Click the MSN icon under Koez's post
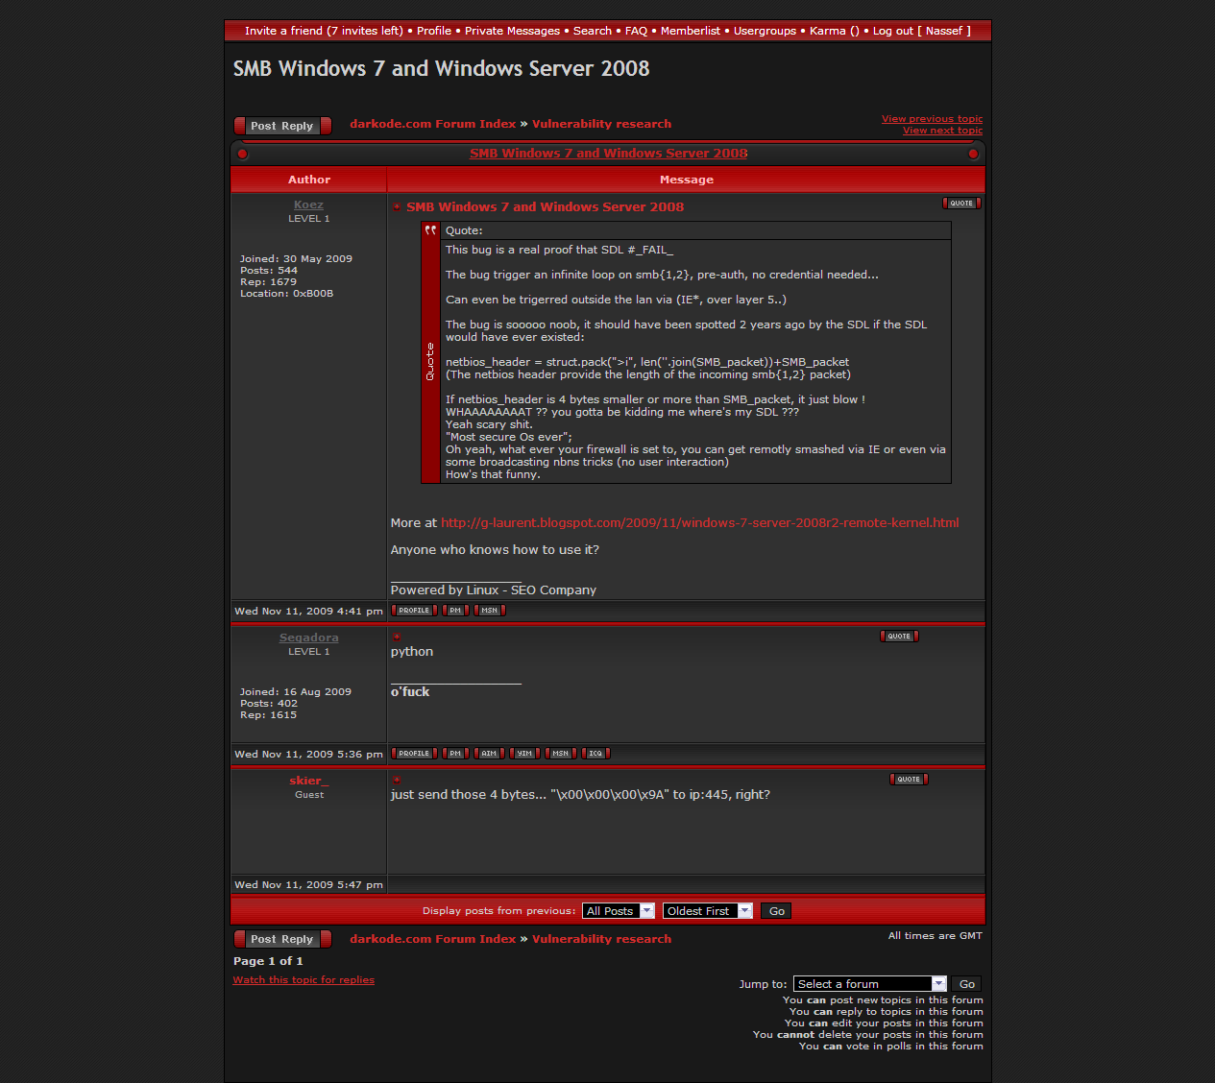This screenshot has width=1215, height=1083. (489, 611)
